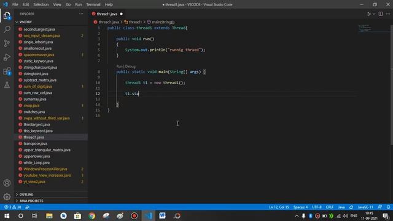Open File Explorer from the taskbar

click(49, 215)
